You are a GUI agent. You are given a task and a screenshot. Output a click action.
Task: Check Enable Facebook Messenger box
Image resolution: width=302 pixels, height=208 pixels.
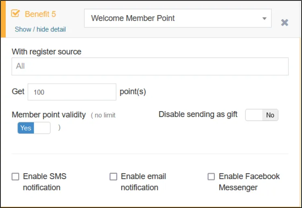pos(211,177)
